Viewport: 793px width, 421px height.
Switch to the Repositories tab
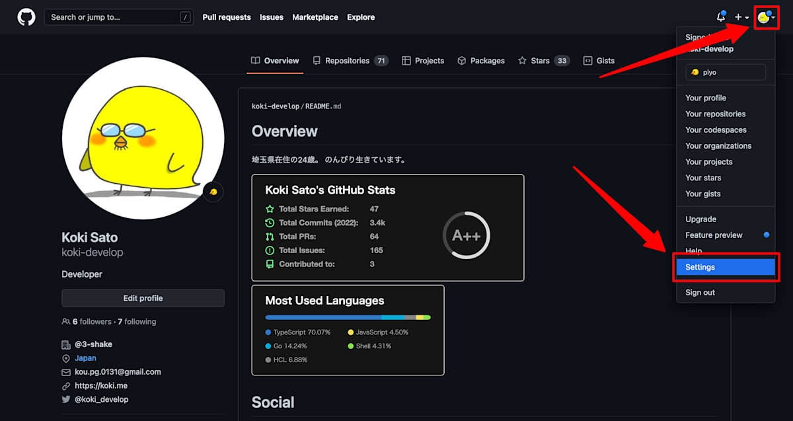click(x=350, y=61)
